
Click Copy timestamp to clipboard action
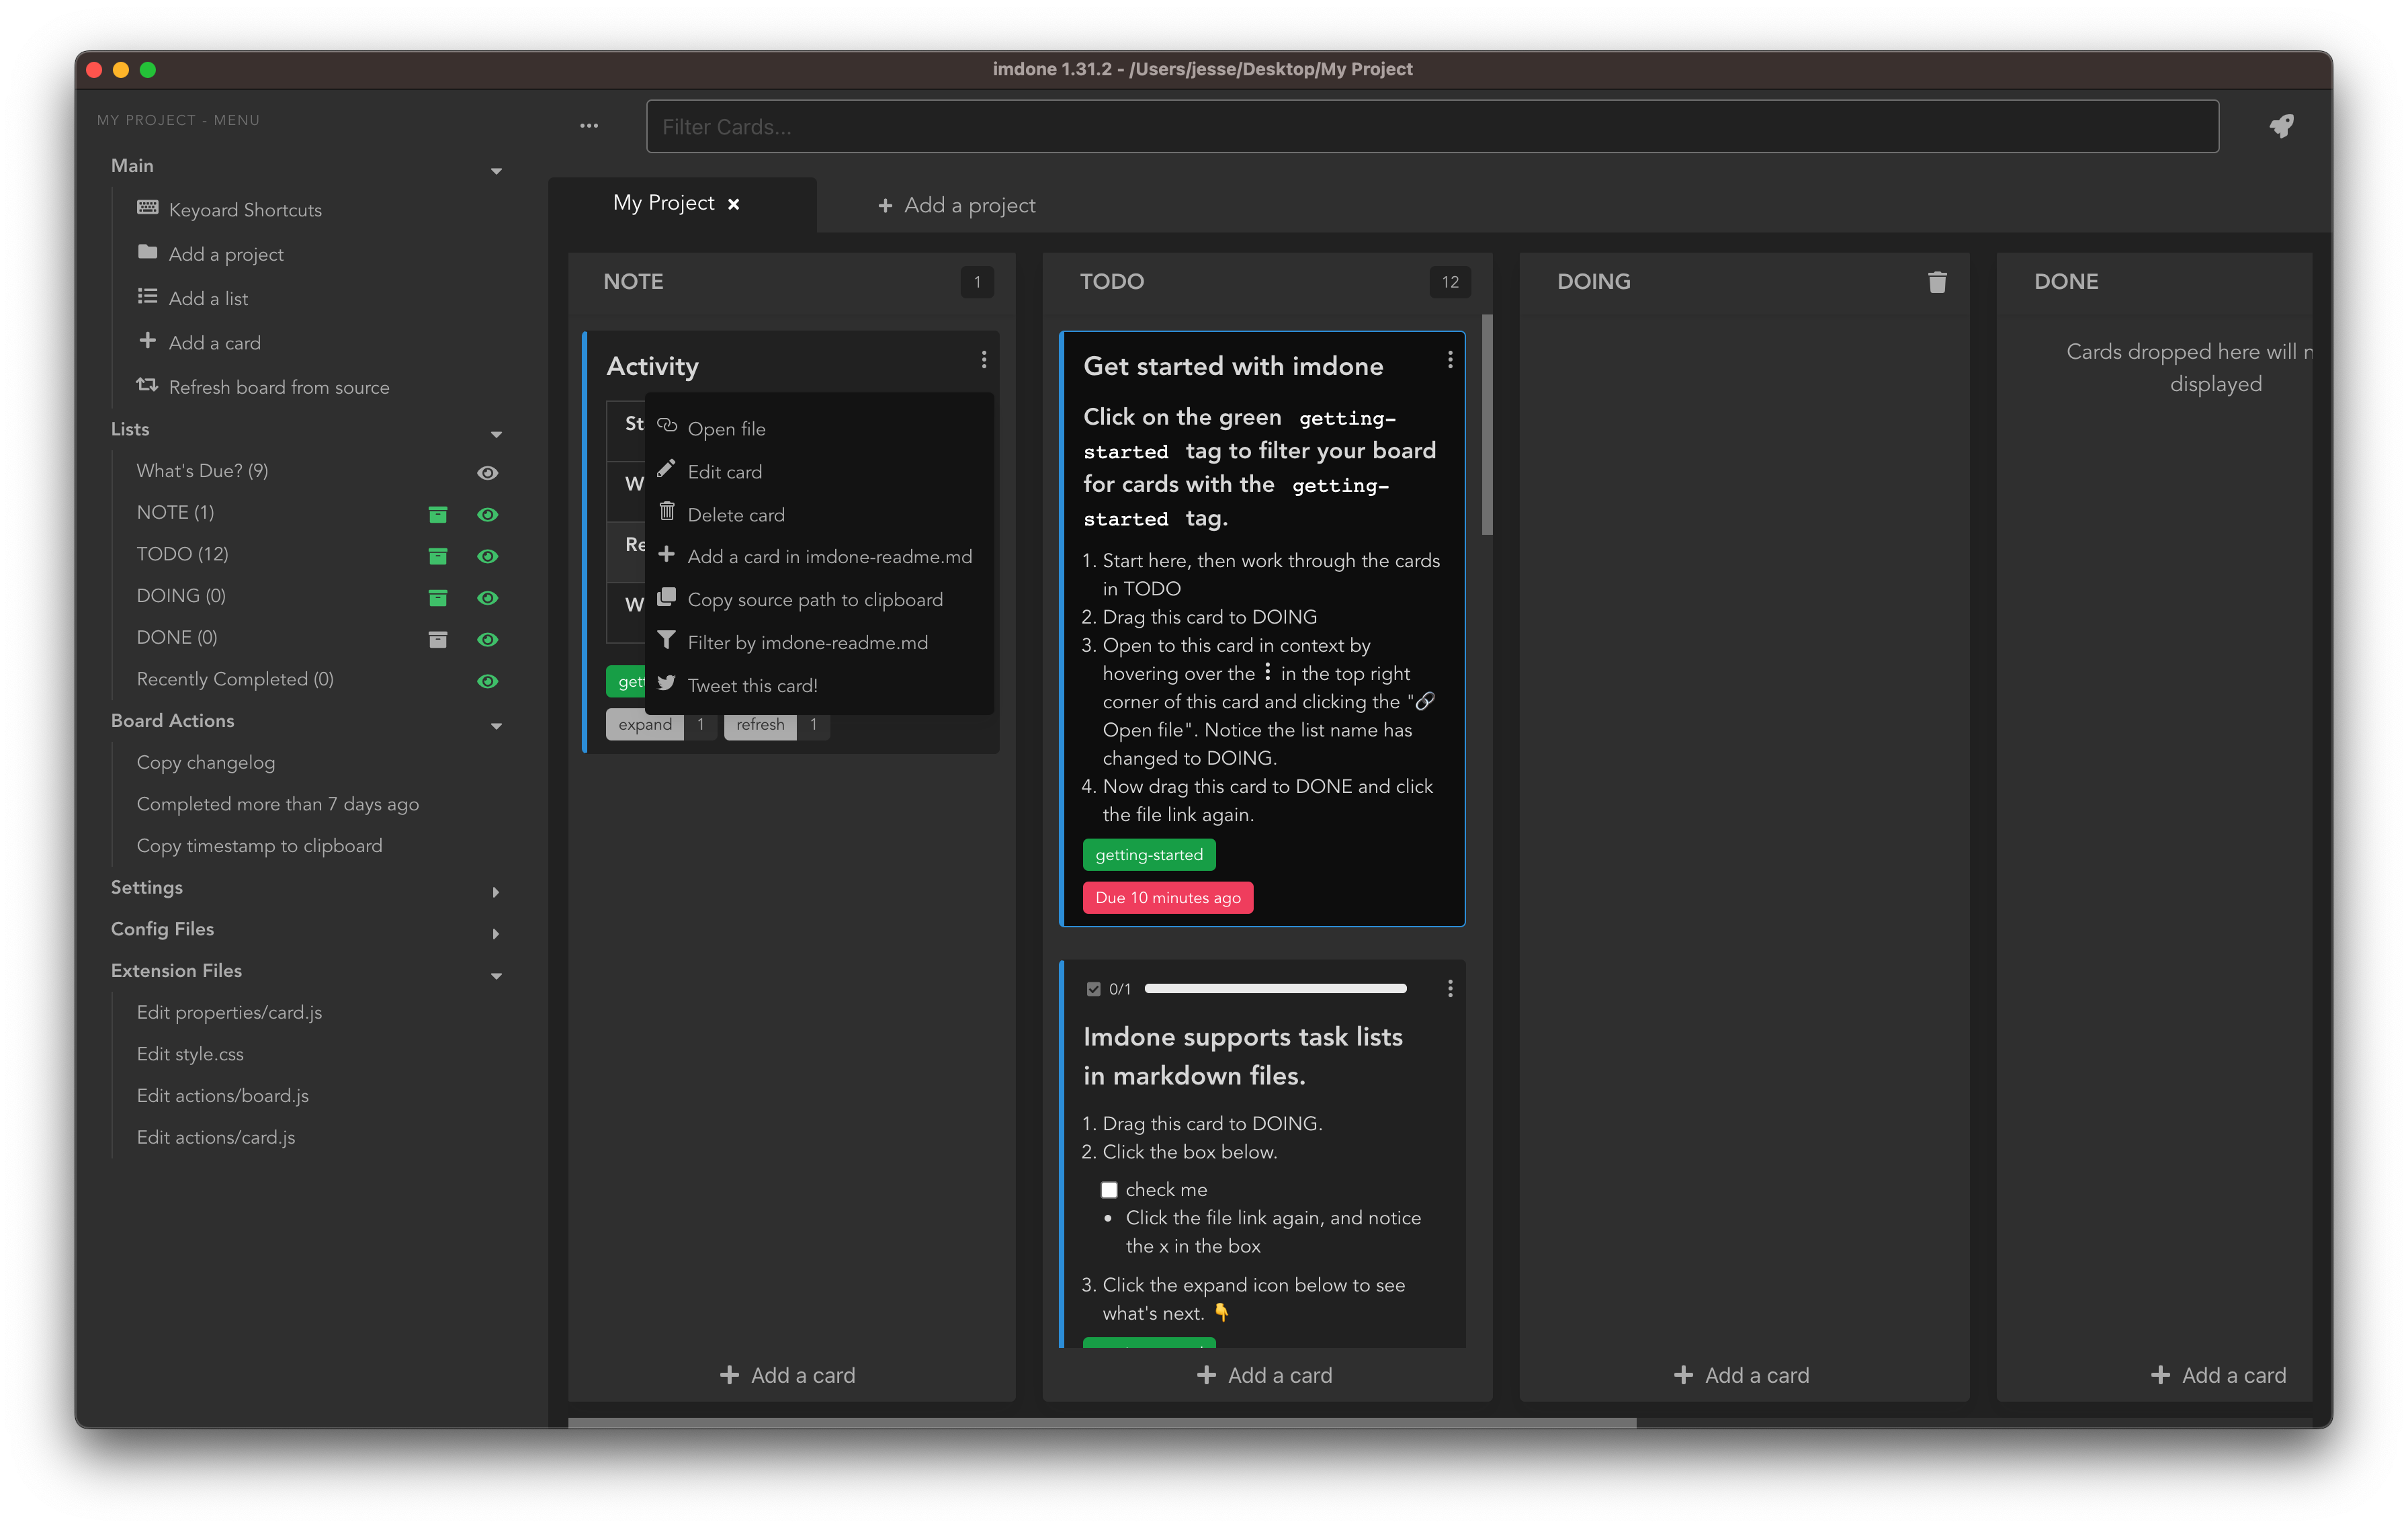tap(260, 846)
